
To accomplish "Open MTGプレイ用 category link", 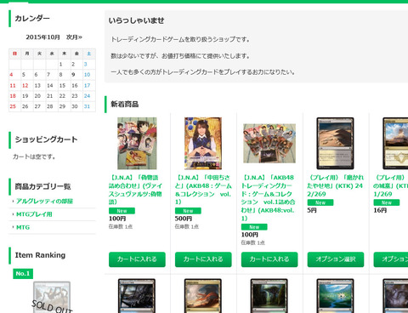I will 34,214.
